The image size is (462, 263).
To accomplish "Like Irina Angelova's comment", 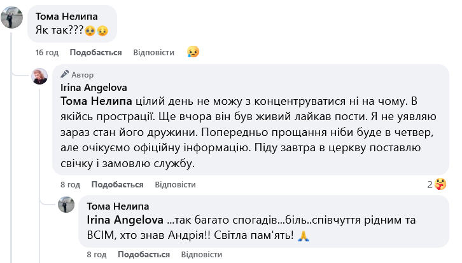I will pyautogui.click(x=117, y=184).
